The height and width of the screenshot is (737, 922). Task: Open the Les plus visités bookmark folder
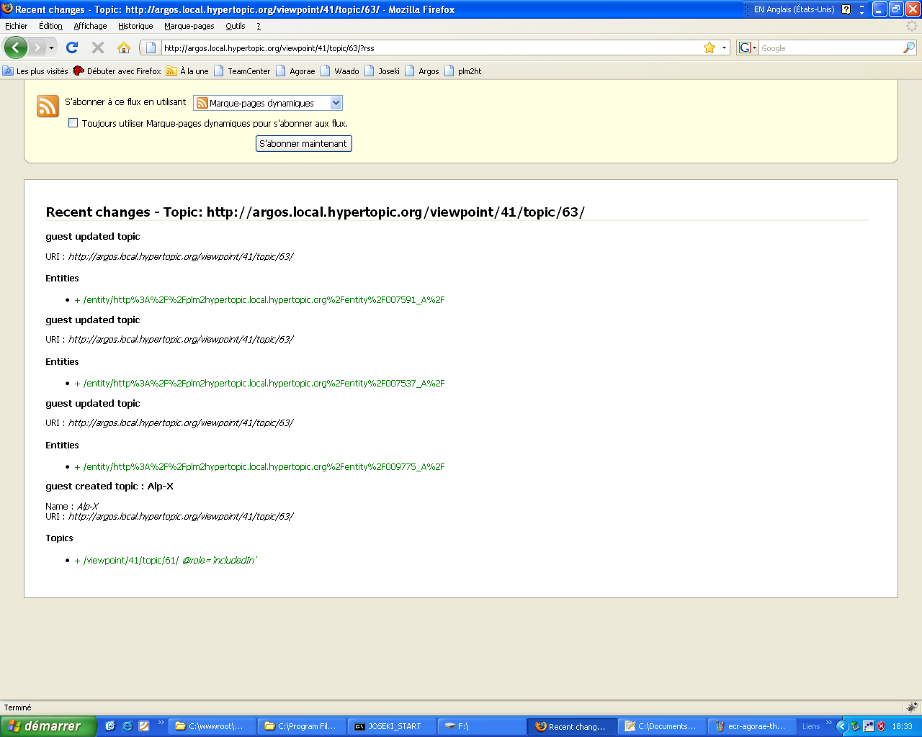pos(35,71)
